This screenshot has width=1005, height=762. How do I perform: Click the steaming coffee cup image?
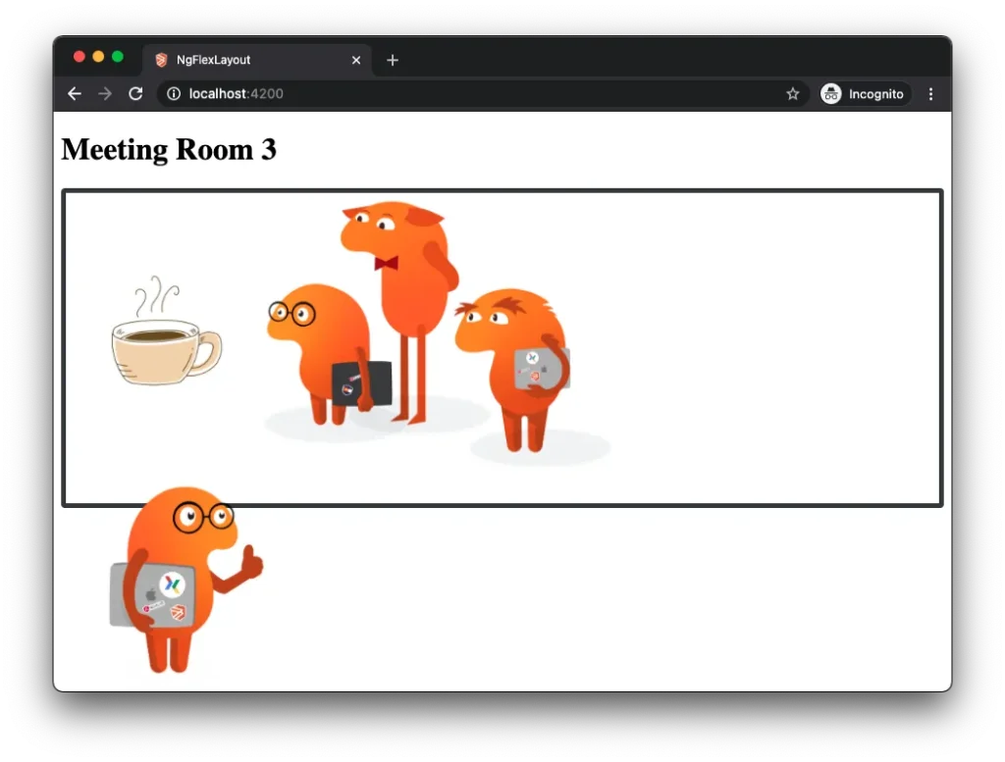(167, 331)
